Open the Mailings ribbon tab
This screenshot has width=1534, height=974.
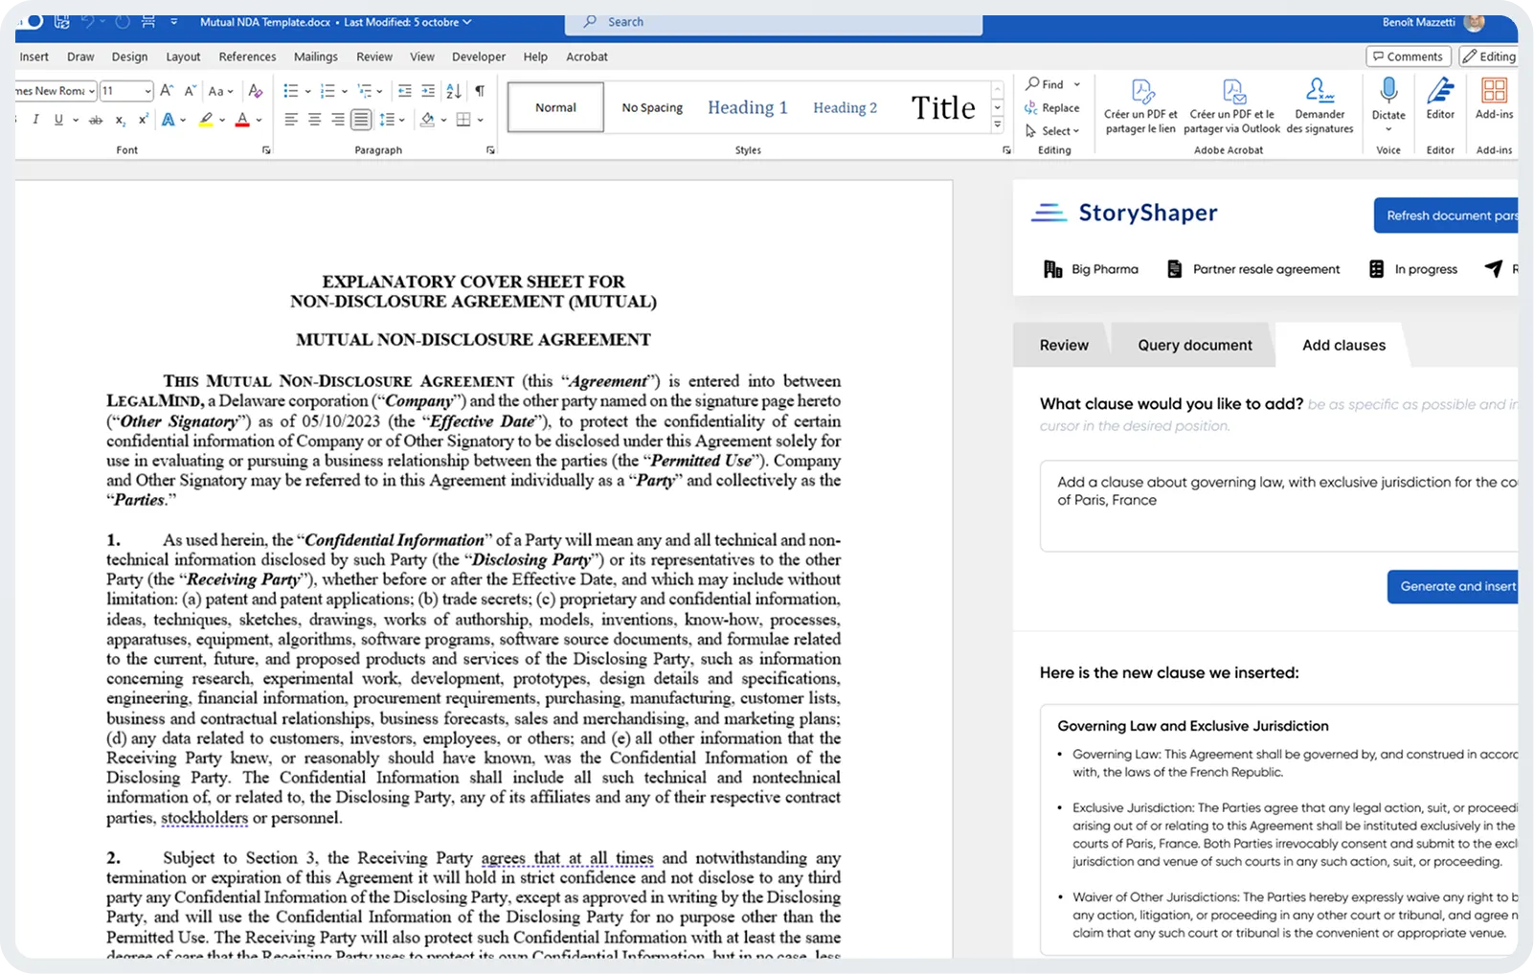tap(316, 57)
